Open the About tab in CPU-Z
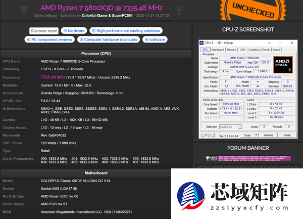303x219 pixels. pyautogui.click(x=277, y=50)
